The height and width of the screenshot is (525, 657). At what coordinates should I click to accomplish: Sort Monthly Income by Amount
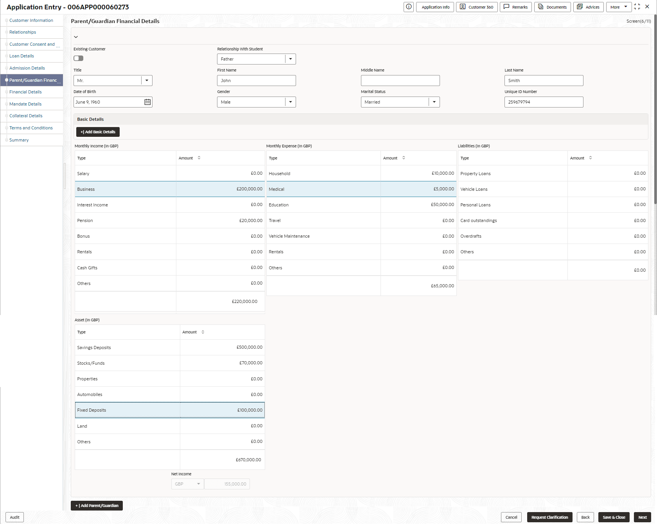[x=199, y=158]
